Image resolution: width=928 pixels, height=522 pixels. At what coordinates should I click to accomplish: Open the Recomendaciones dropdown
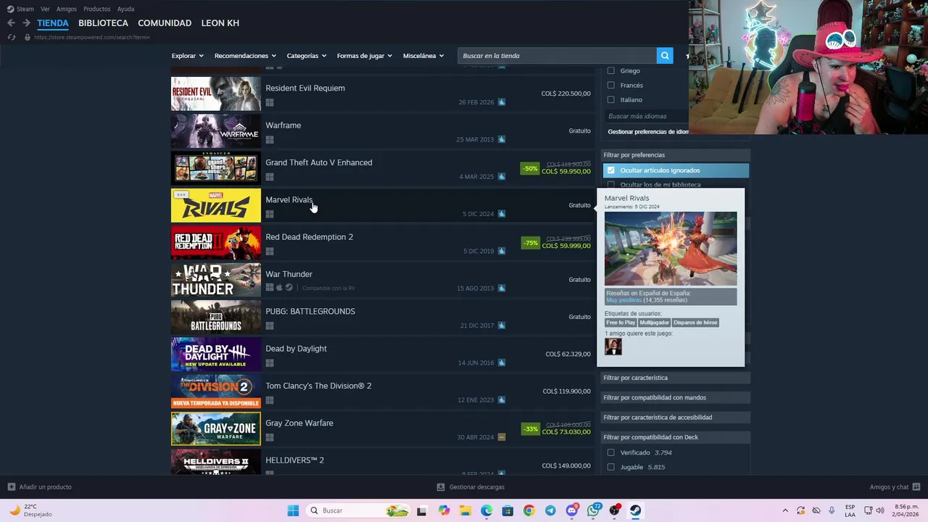click(245, 56)
